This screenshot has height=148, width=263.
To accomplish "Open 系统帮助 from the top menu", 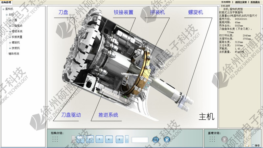I will tap(226, 2).
